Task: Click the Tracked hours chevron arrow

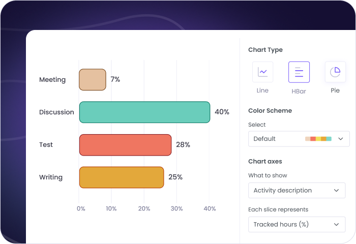Action: click(x=336, y=224)
